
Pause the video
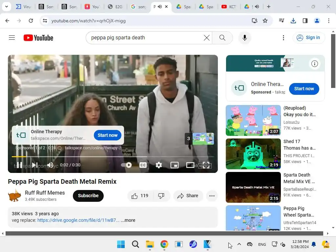tap(19, 165)
